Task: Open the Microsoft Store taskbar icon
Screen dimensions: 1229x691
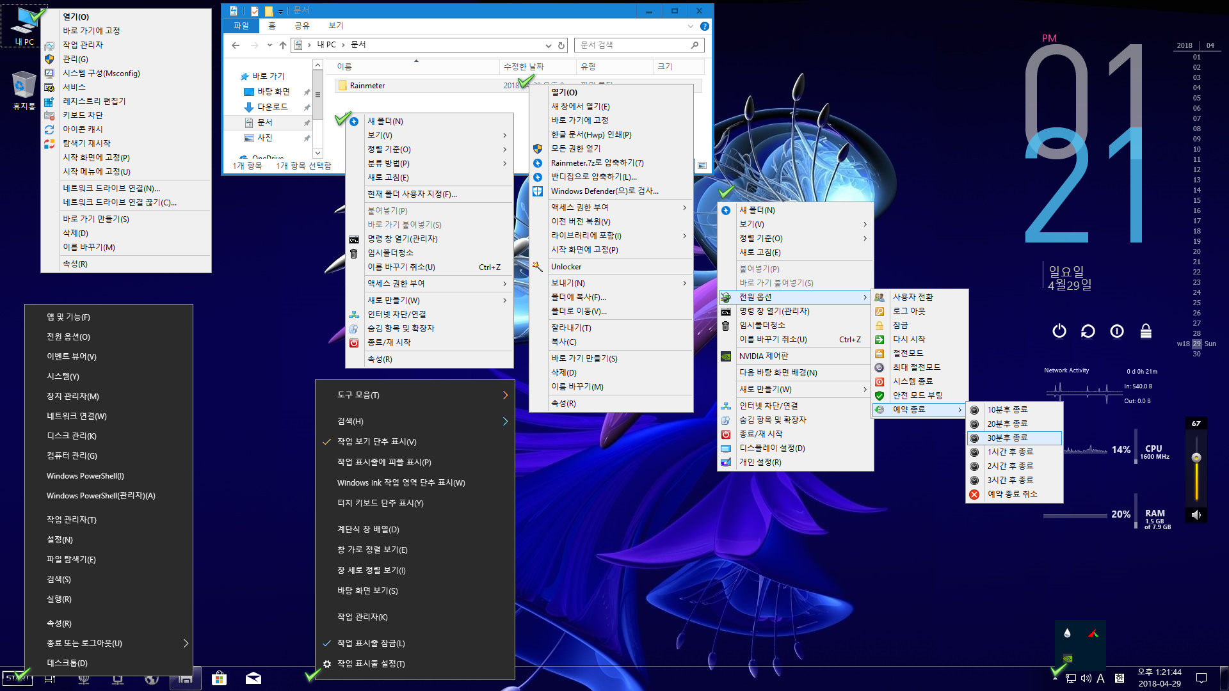Action: point(219,678)
